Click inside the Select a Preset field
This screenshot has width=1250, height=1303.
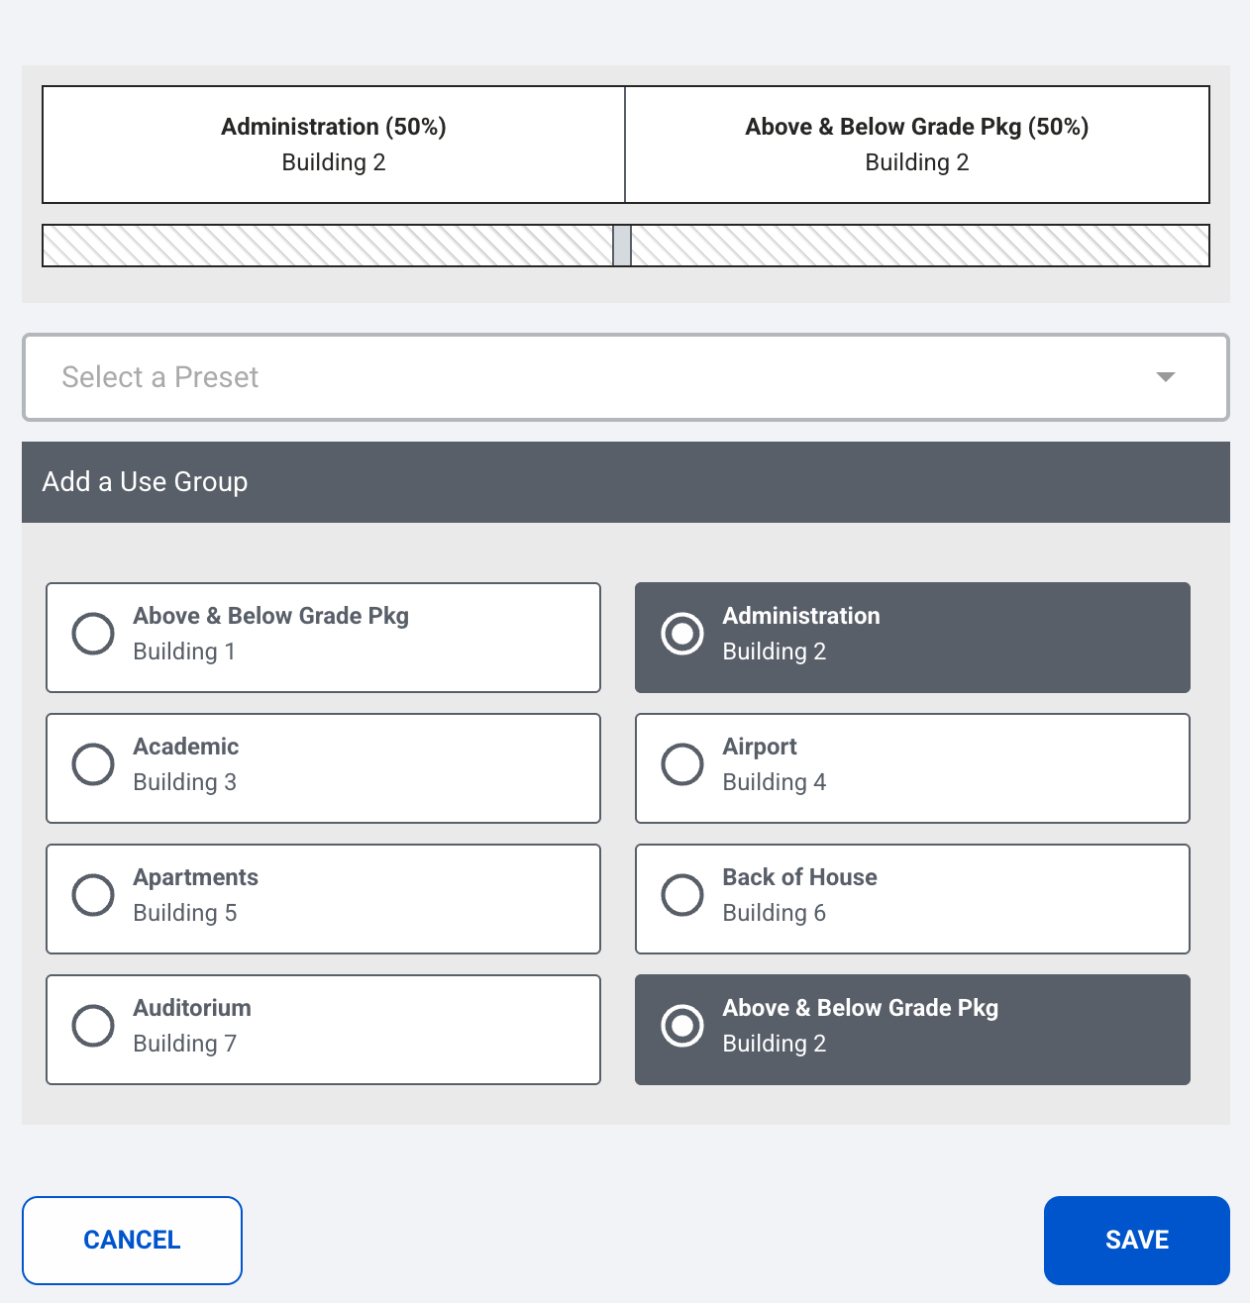(625, 377)
